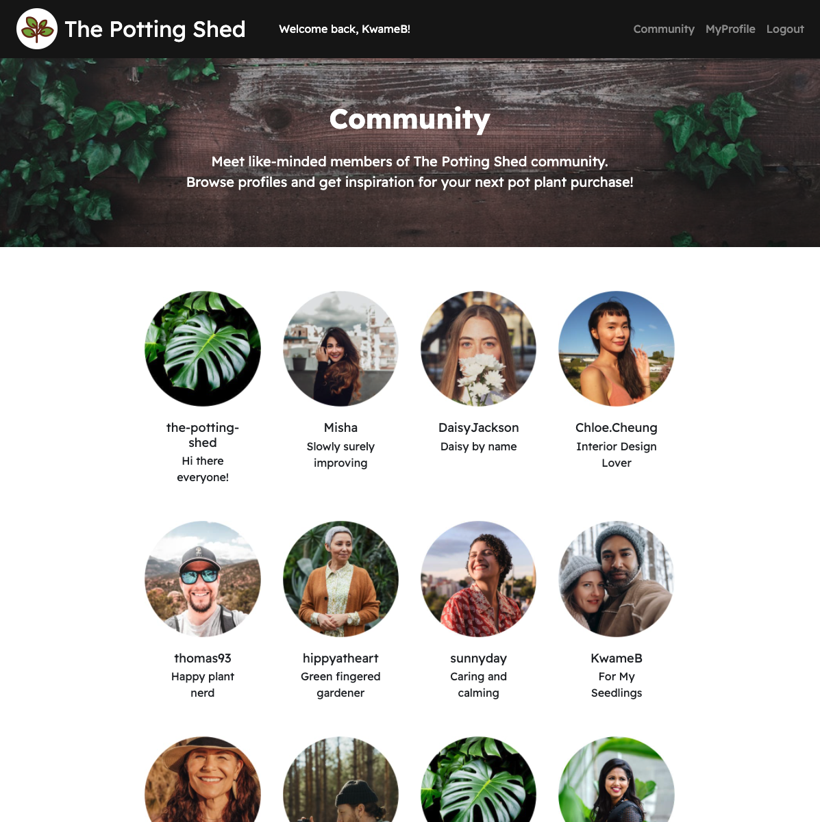Viewport: 820px width, 822px height.
Task: Open thomas93's sunglasses avatar
Action: 203,579
